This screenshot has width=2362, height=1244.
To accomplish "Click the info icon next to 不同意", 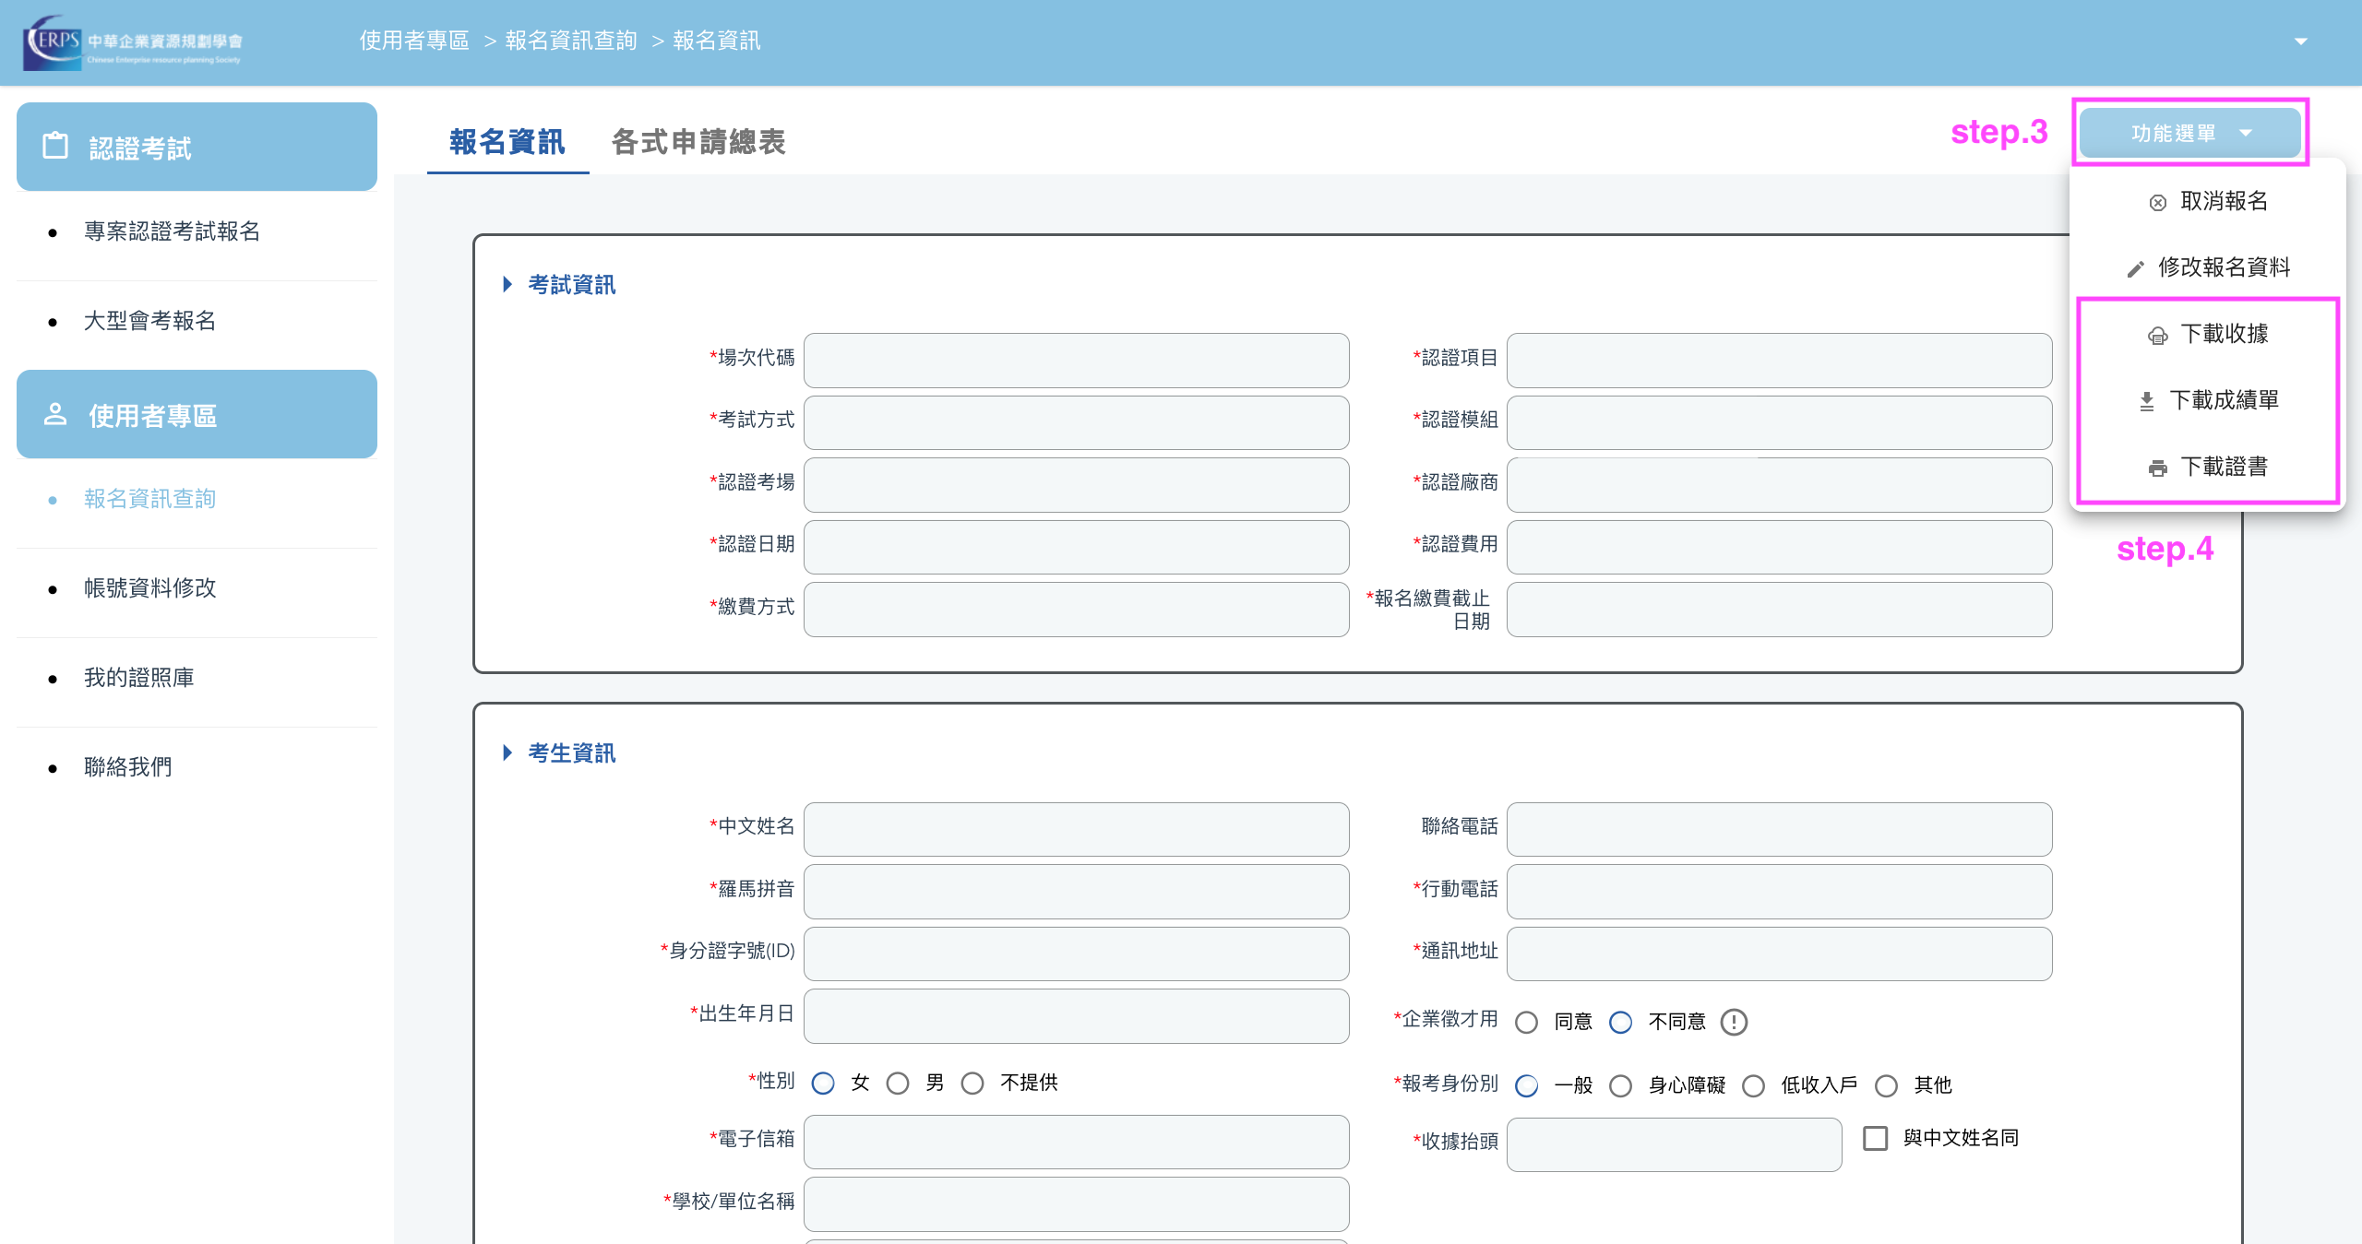I will pyautogui.click(x=1734, y=1022).
